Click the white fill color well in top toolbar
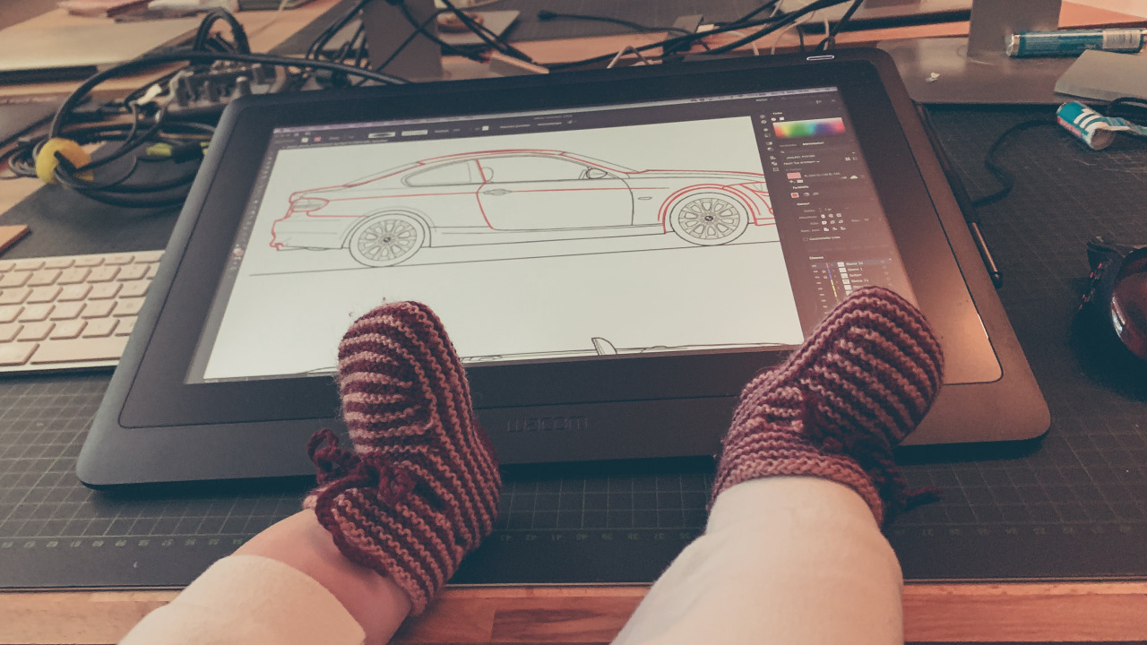 (305, 139)
